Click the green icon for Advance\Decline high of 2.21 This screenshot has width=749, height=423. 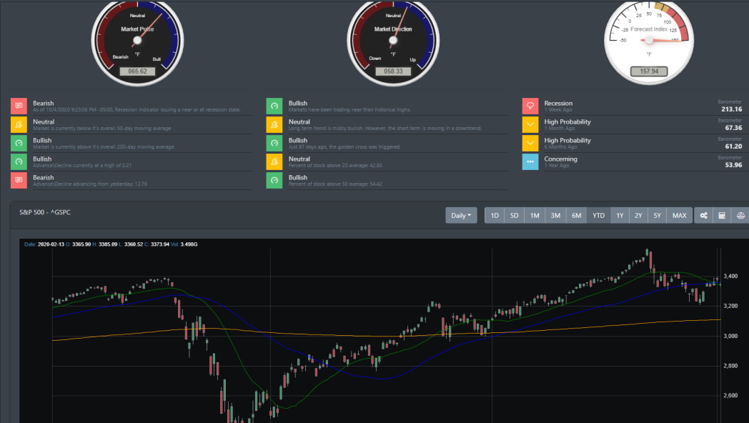[x=19, y=162]
